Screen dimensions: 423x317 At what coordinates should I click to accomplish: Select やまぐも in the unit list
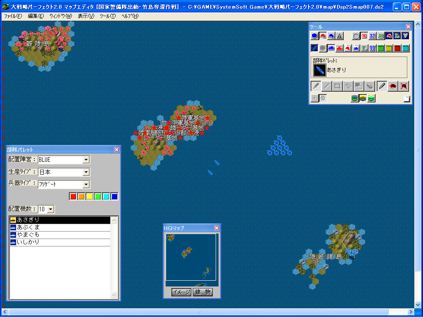(x=60, y=235)
